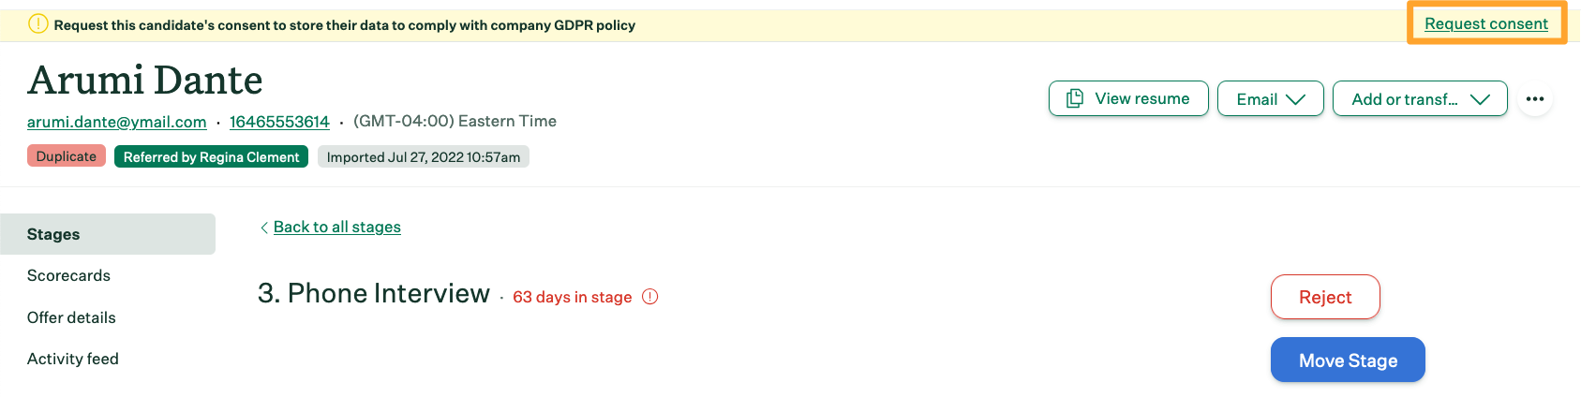Go to the Activity feed tab
1581x397 pixels.
click(73, 359)
